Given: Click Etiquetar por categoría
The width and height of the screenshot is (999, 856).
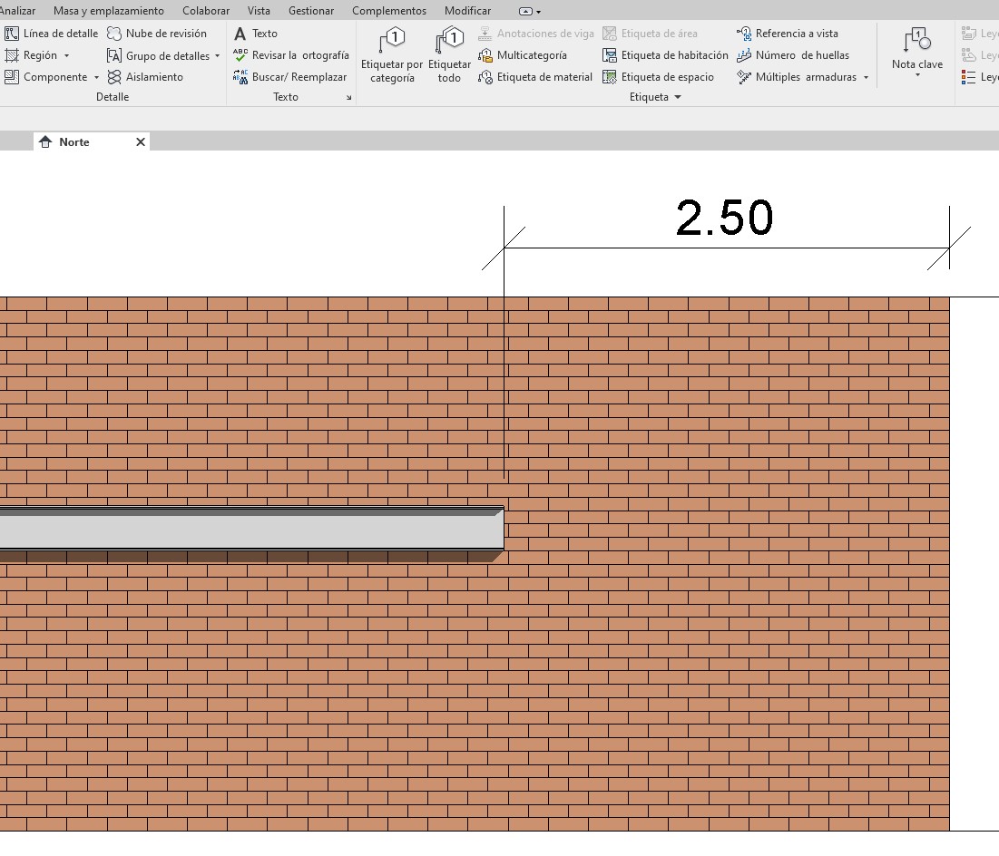Looking at the screenshot, I should click(x=392, y=55).
